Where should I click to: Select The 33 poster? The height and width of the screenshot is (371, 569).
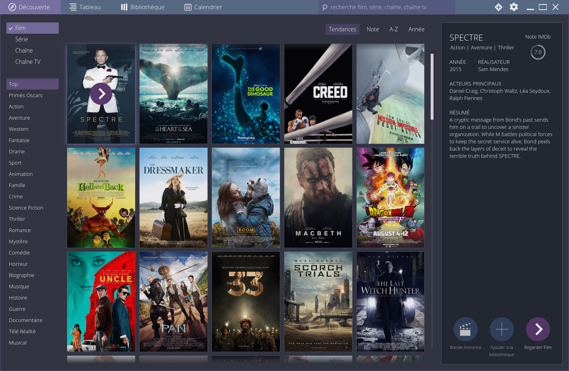point(246,302)
